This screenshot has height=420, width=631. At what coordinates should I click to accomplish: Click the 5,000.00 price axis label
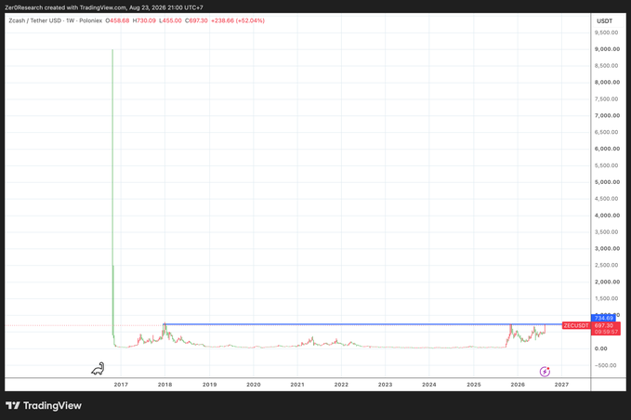[607, 182]
